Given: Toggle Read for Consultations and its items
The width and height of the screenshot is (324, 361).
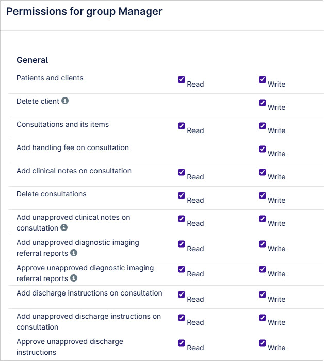Looking at the screenshot, I should (181, 126).
